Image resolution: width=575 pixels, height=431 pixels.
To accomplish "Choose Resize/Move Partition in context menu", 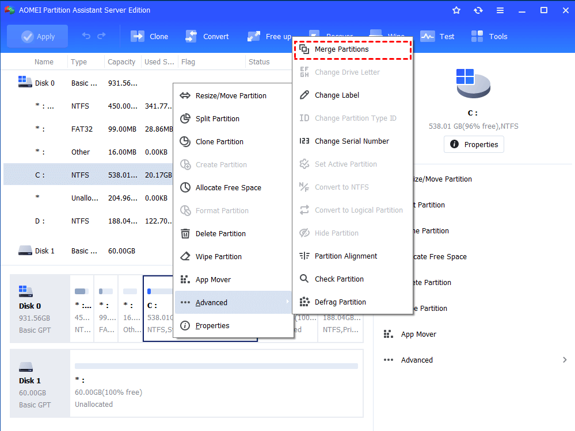I will (x=233, y=95).
